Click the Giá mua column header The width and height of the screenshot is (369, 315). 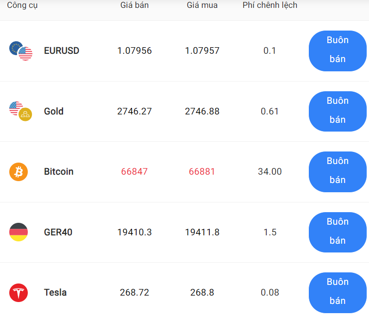202,5
